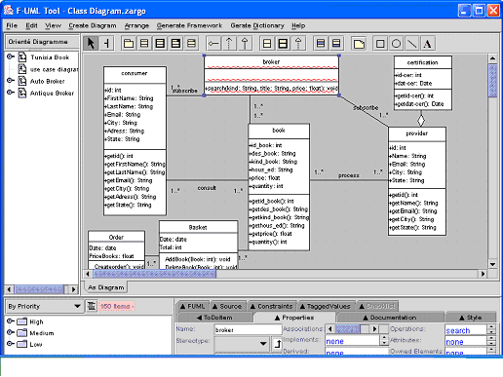Expand the Antique Broker tree node
This screenshot has height=377, width=503.
[11, 93]
